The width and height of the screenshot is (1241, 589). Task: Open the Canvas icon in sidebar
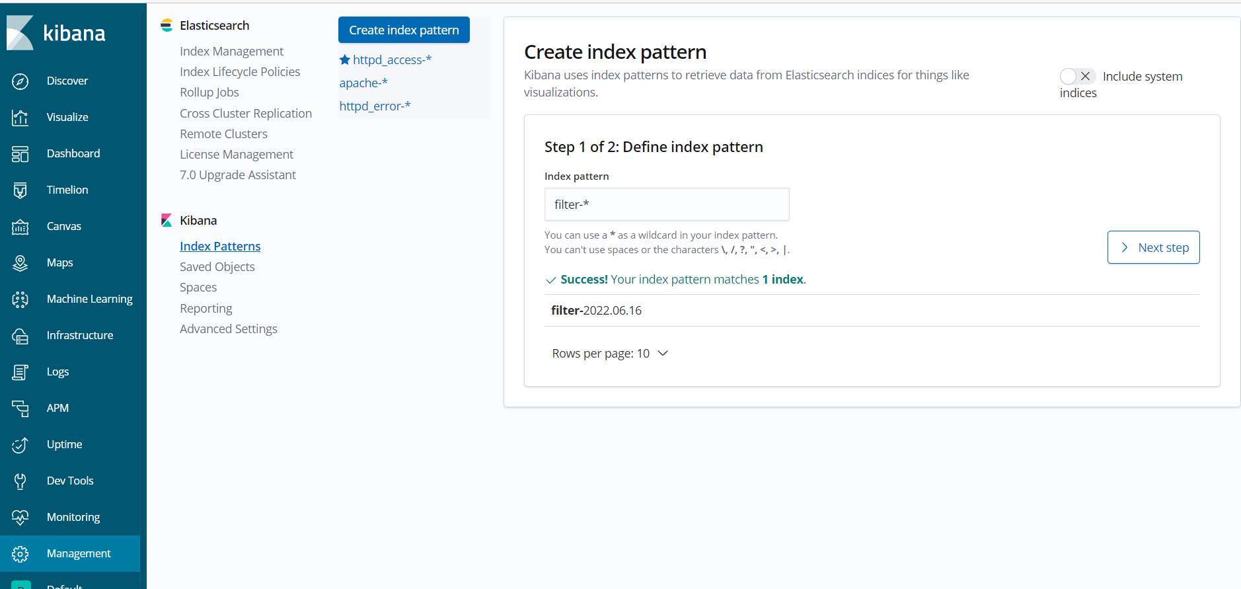click(20, 227)
